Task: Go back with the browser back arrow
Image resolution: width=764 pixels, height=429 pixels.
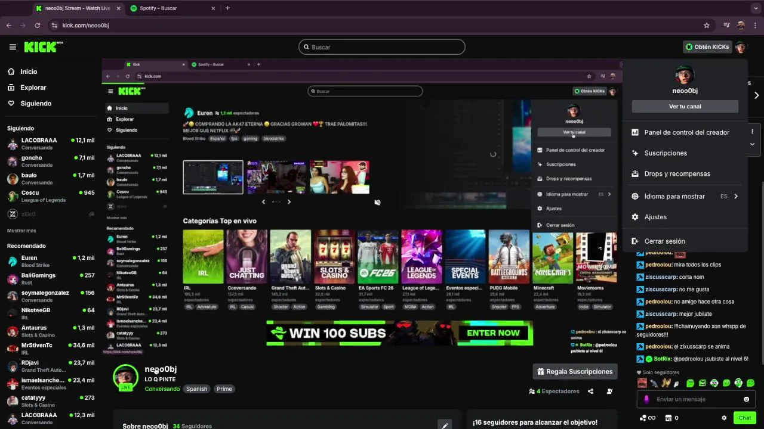Action: tap(8, 26)
